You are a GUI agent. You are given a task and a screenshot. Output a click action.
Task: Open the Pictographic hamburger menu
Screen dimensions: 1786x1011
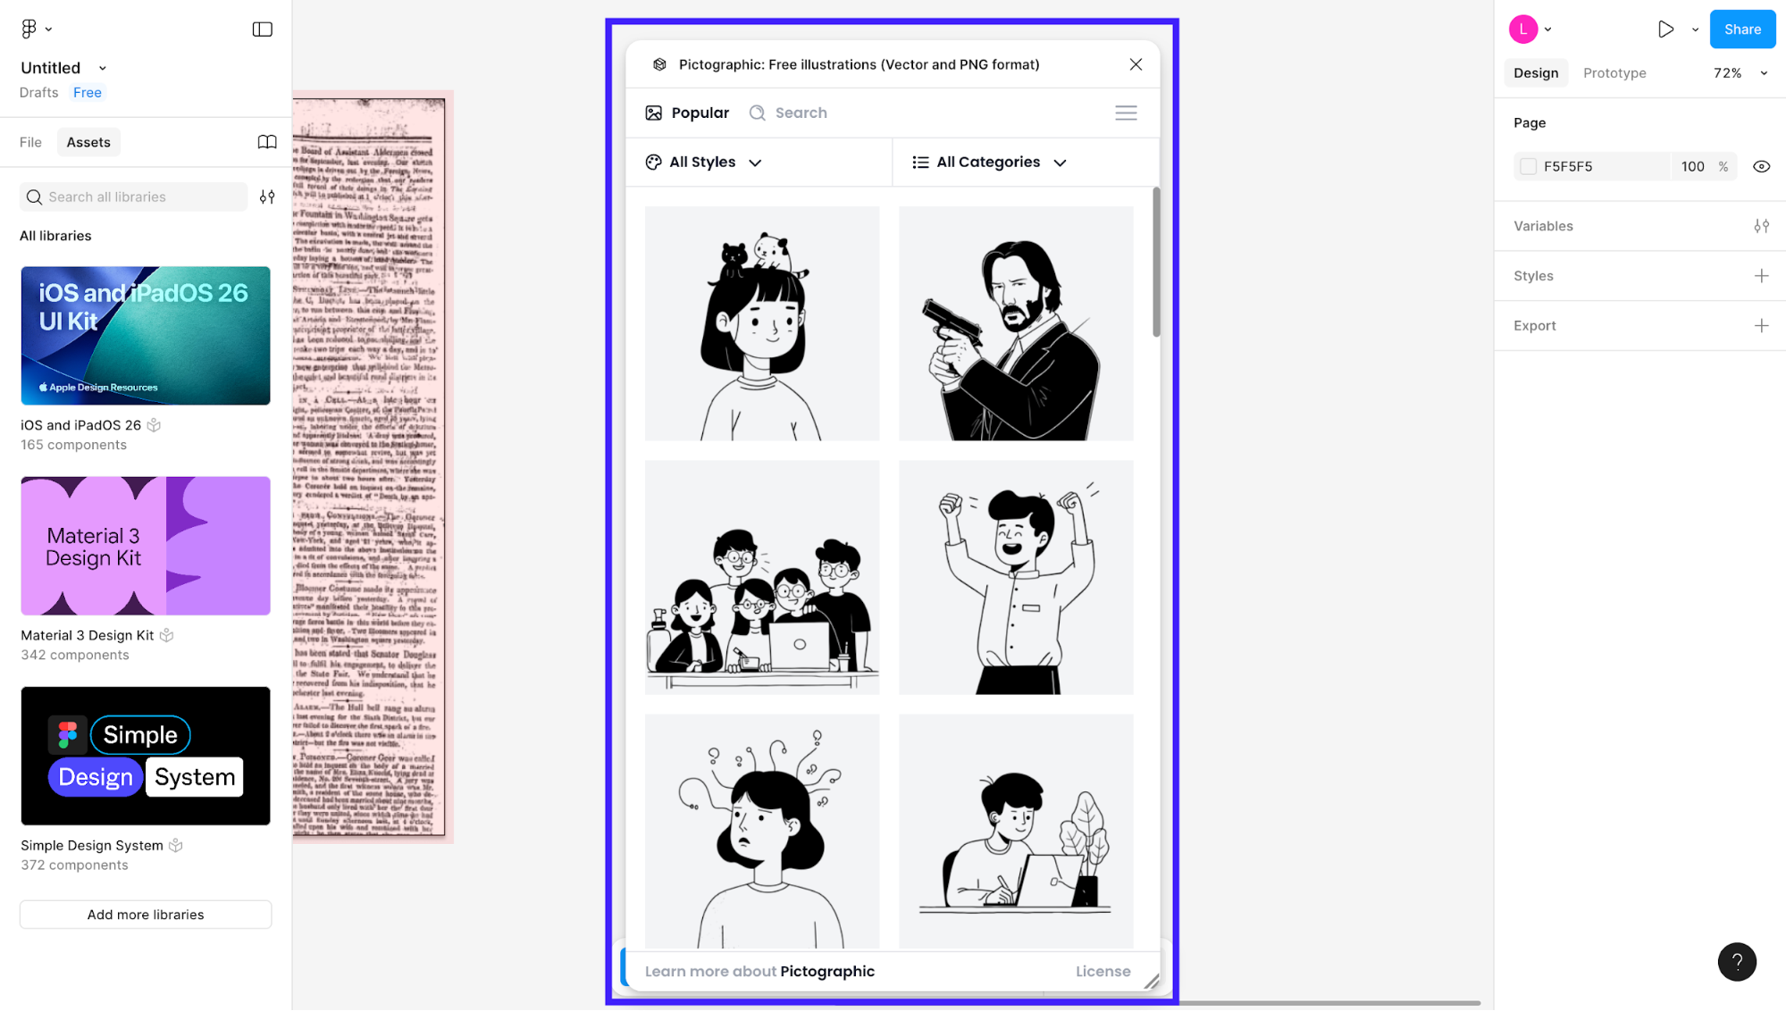pos(1125,113)
